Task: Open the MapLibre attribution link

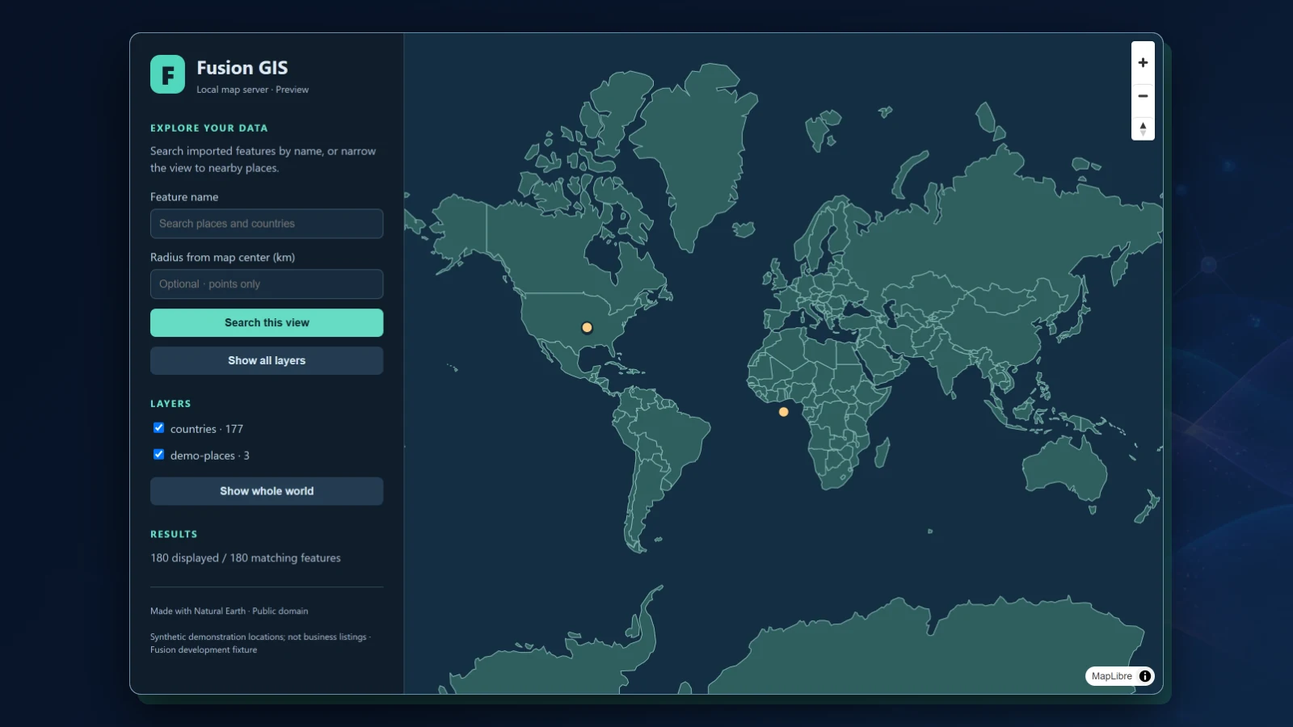Action: [x=1111, y=676]
